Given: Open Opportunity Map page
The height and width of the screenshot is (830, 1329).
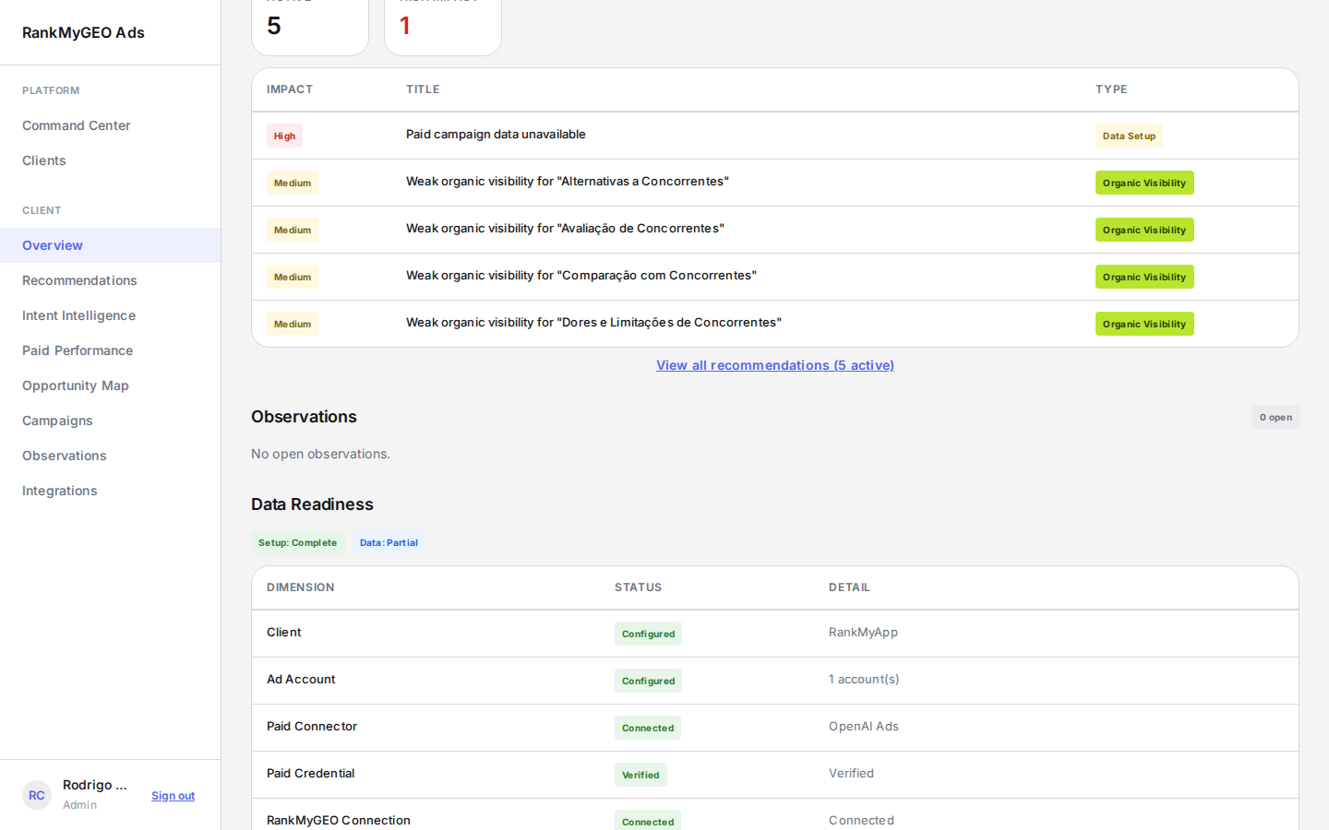Looking at the screenshot, I should pyautogui.click(x=110, y=385).
